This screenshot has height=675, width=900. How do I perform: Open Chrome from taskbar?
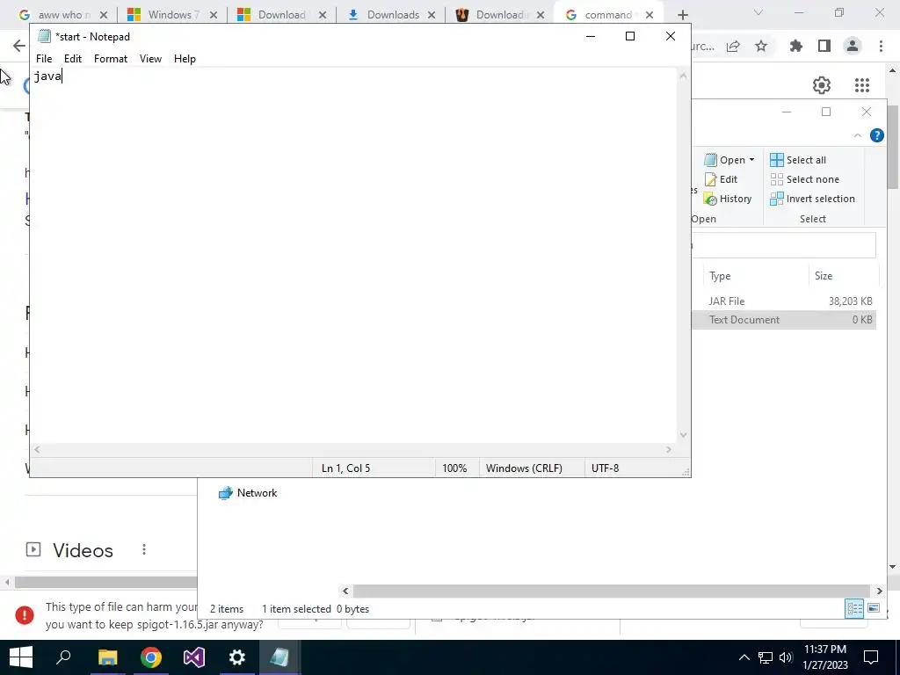151,657
